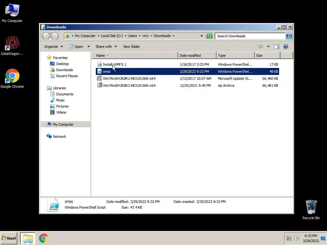Click the Back navigation arrow in Explorer

(46, 36)
